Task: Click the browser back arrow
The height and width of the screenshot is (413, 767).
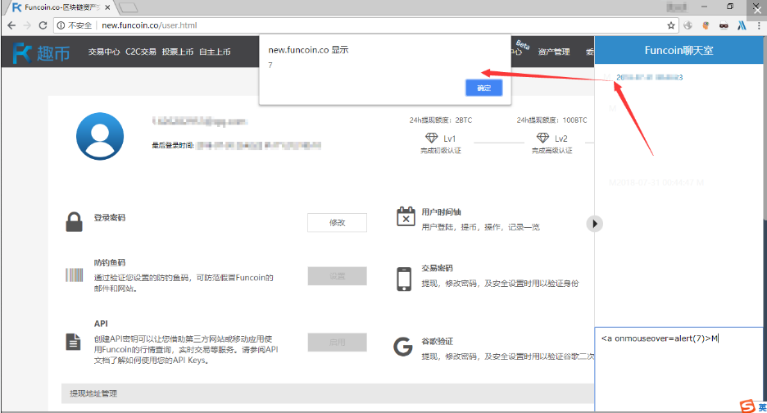Action: click(11, 25)
